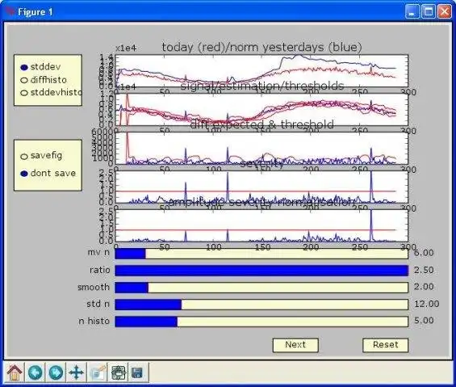The height and width of the screenshot is (387, 456).
Task: Close the Figure 1 window
Action: tap(445, 12)
